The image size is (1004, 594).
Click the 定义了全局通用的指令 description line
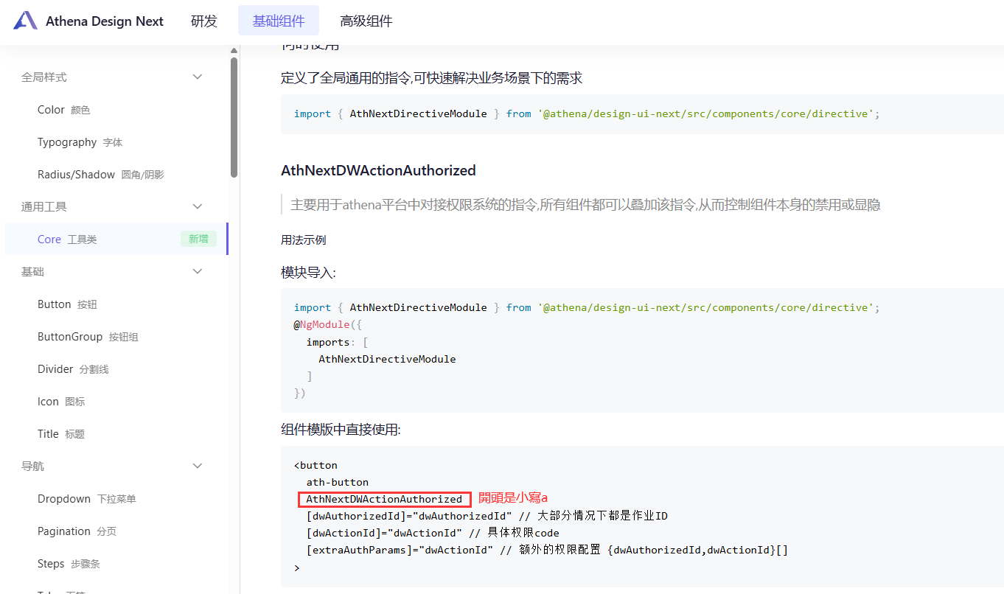432,78
